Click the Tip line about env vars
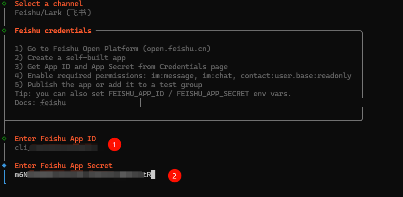Image resolution: width=403 pixels, height=197 pixels. [x=153, y=94]
